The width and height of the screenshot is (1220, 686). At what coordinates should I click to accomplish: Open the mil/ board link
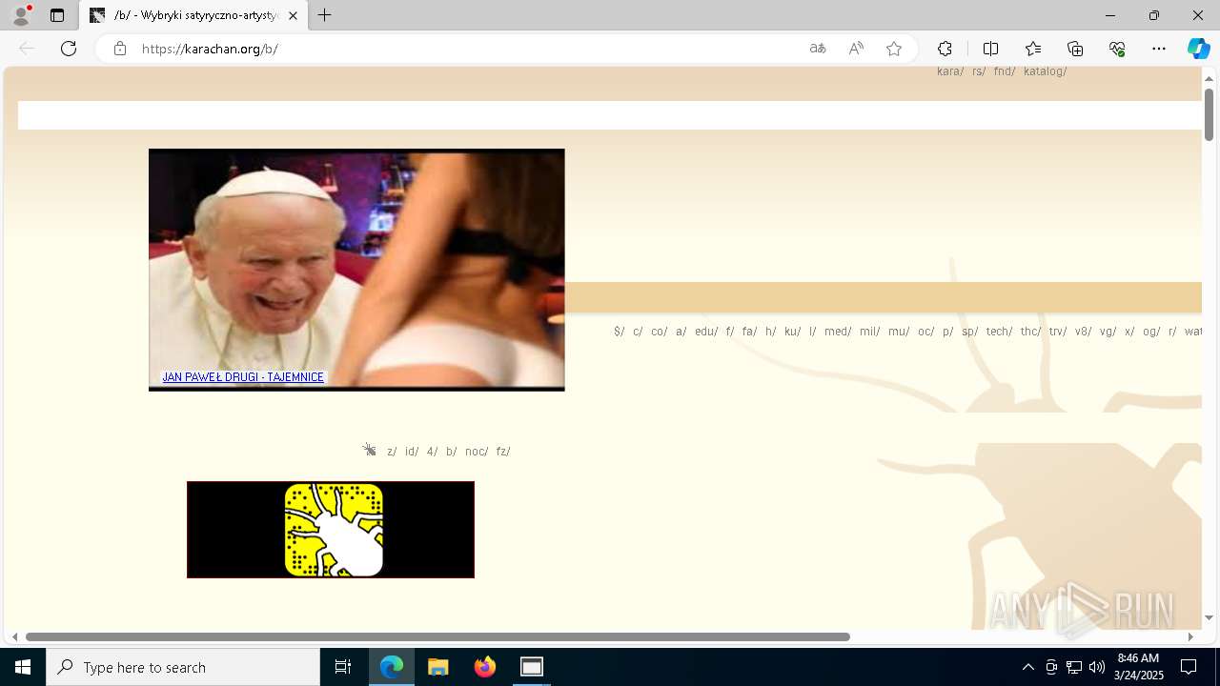pyautogui.click(x=870, y=332)
